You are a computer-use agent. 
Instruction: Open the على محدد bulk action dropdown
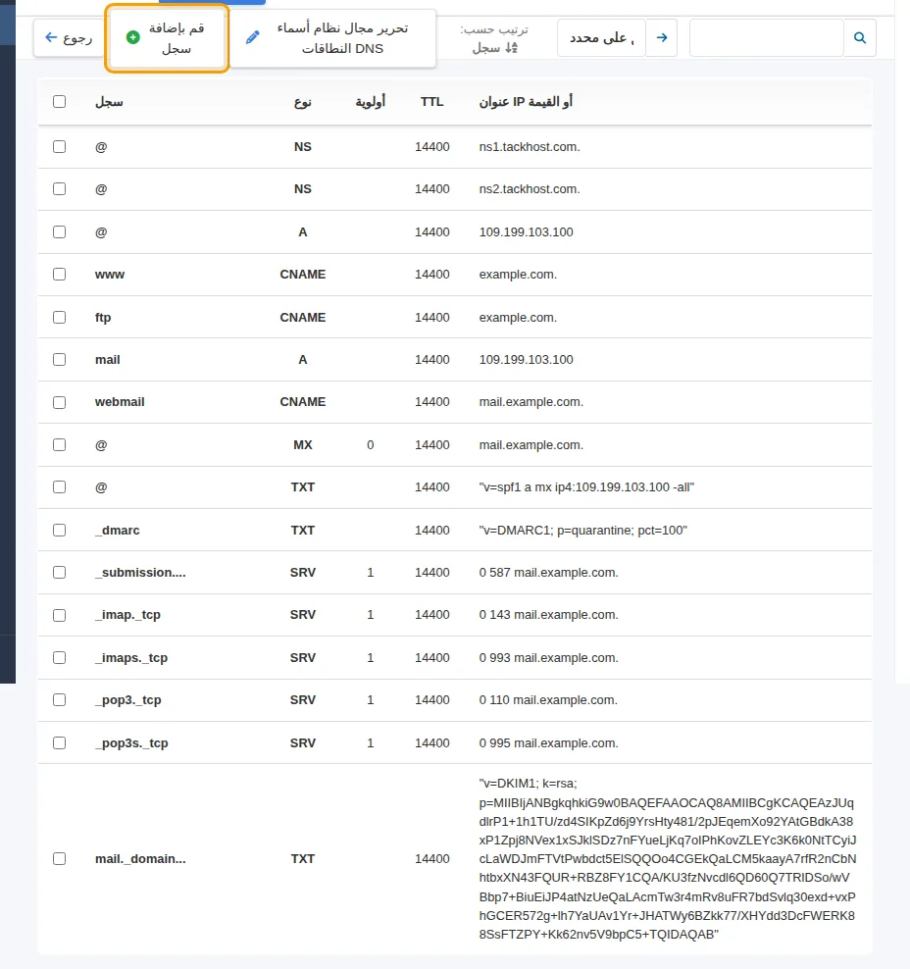pos(601,37)
